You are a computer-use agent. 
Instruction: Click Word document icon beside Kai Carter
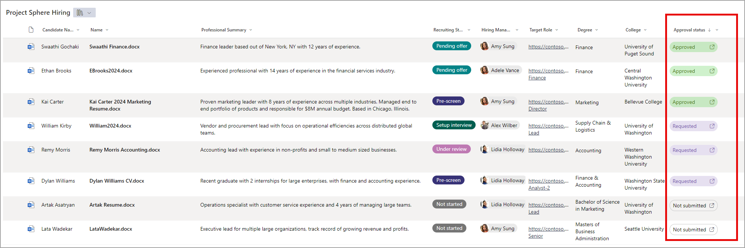(31, 102)
